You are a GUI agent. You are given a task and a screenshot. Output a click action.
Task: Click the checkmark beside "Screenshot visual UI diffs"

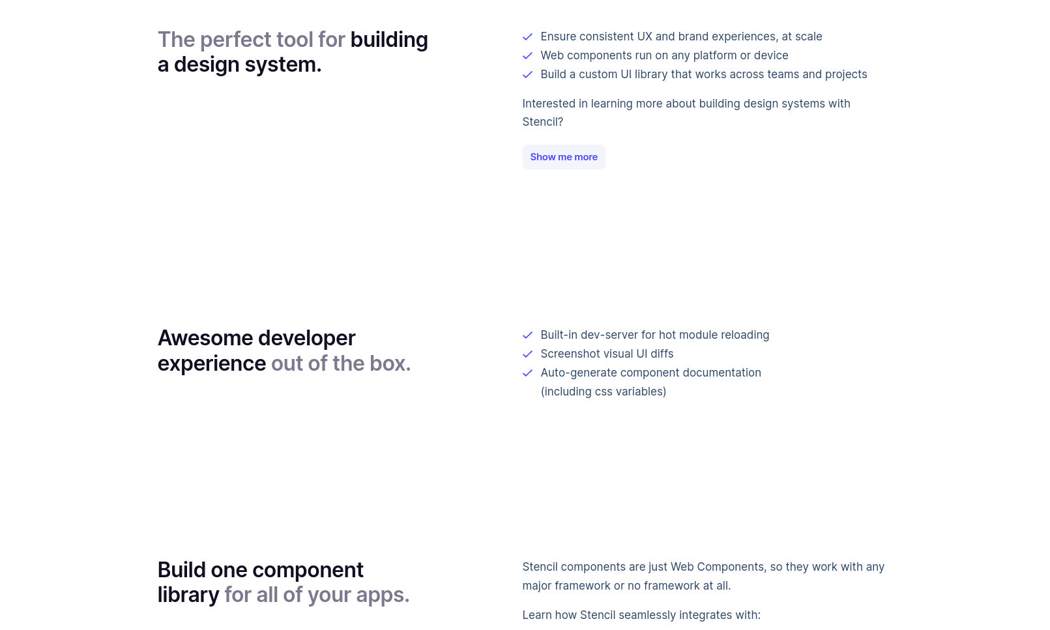tap(527, 354)
